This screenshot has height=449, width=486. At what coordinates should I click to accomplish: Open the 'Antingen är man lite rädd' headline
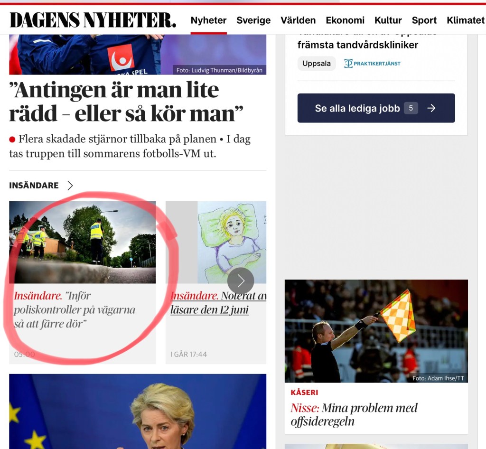pyautogui.click(x=126, y=102)
